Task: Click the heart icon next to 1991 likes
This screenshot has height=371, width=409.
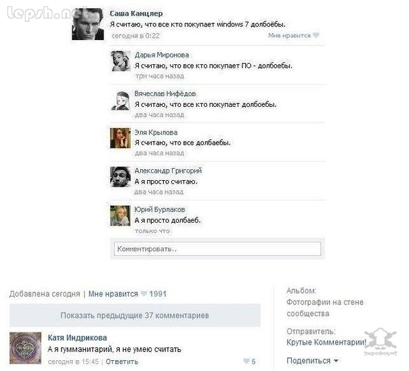Action: [144, 294]
